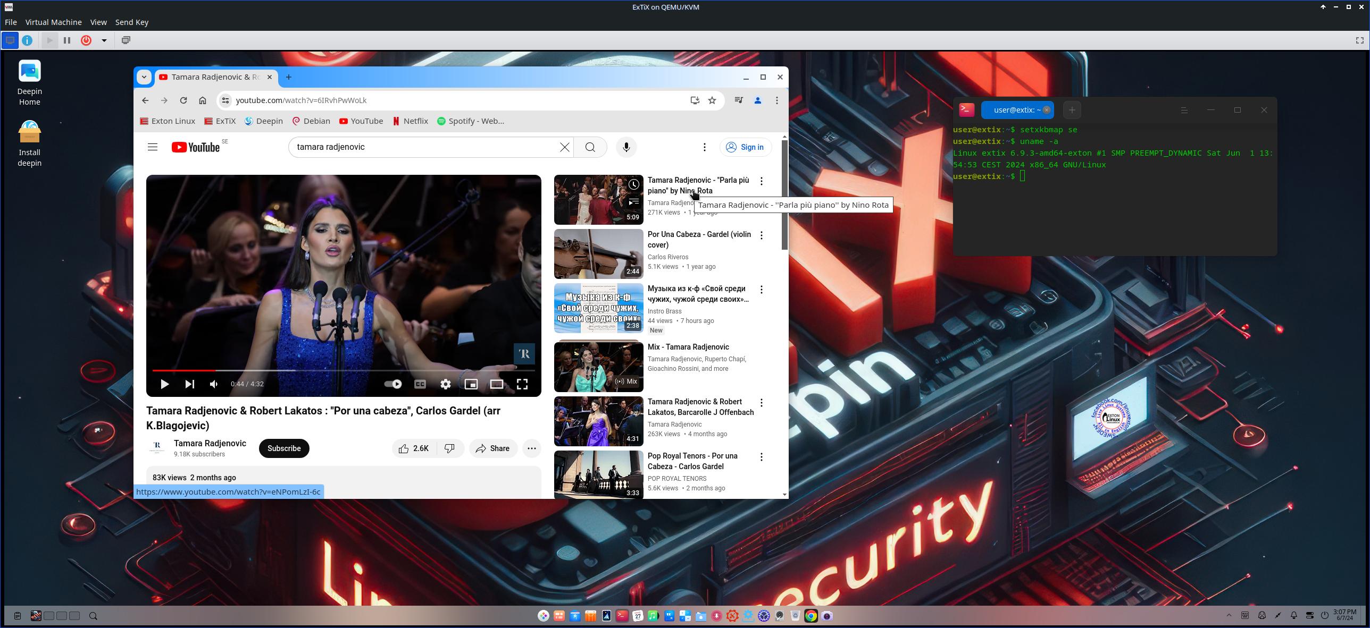Open the YouTube hamburger guide menu
Viewport: 1370px width, 628px height.
coord(153,147)
